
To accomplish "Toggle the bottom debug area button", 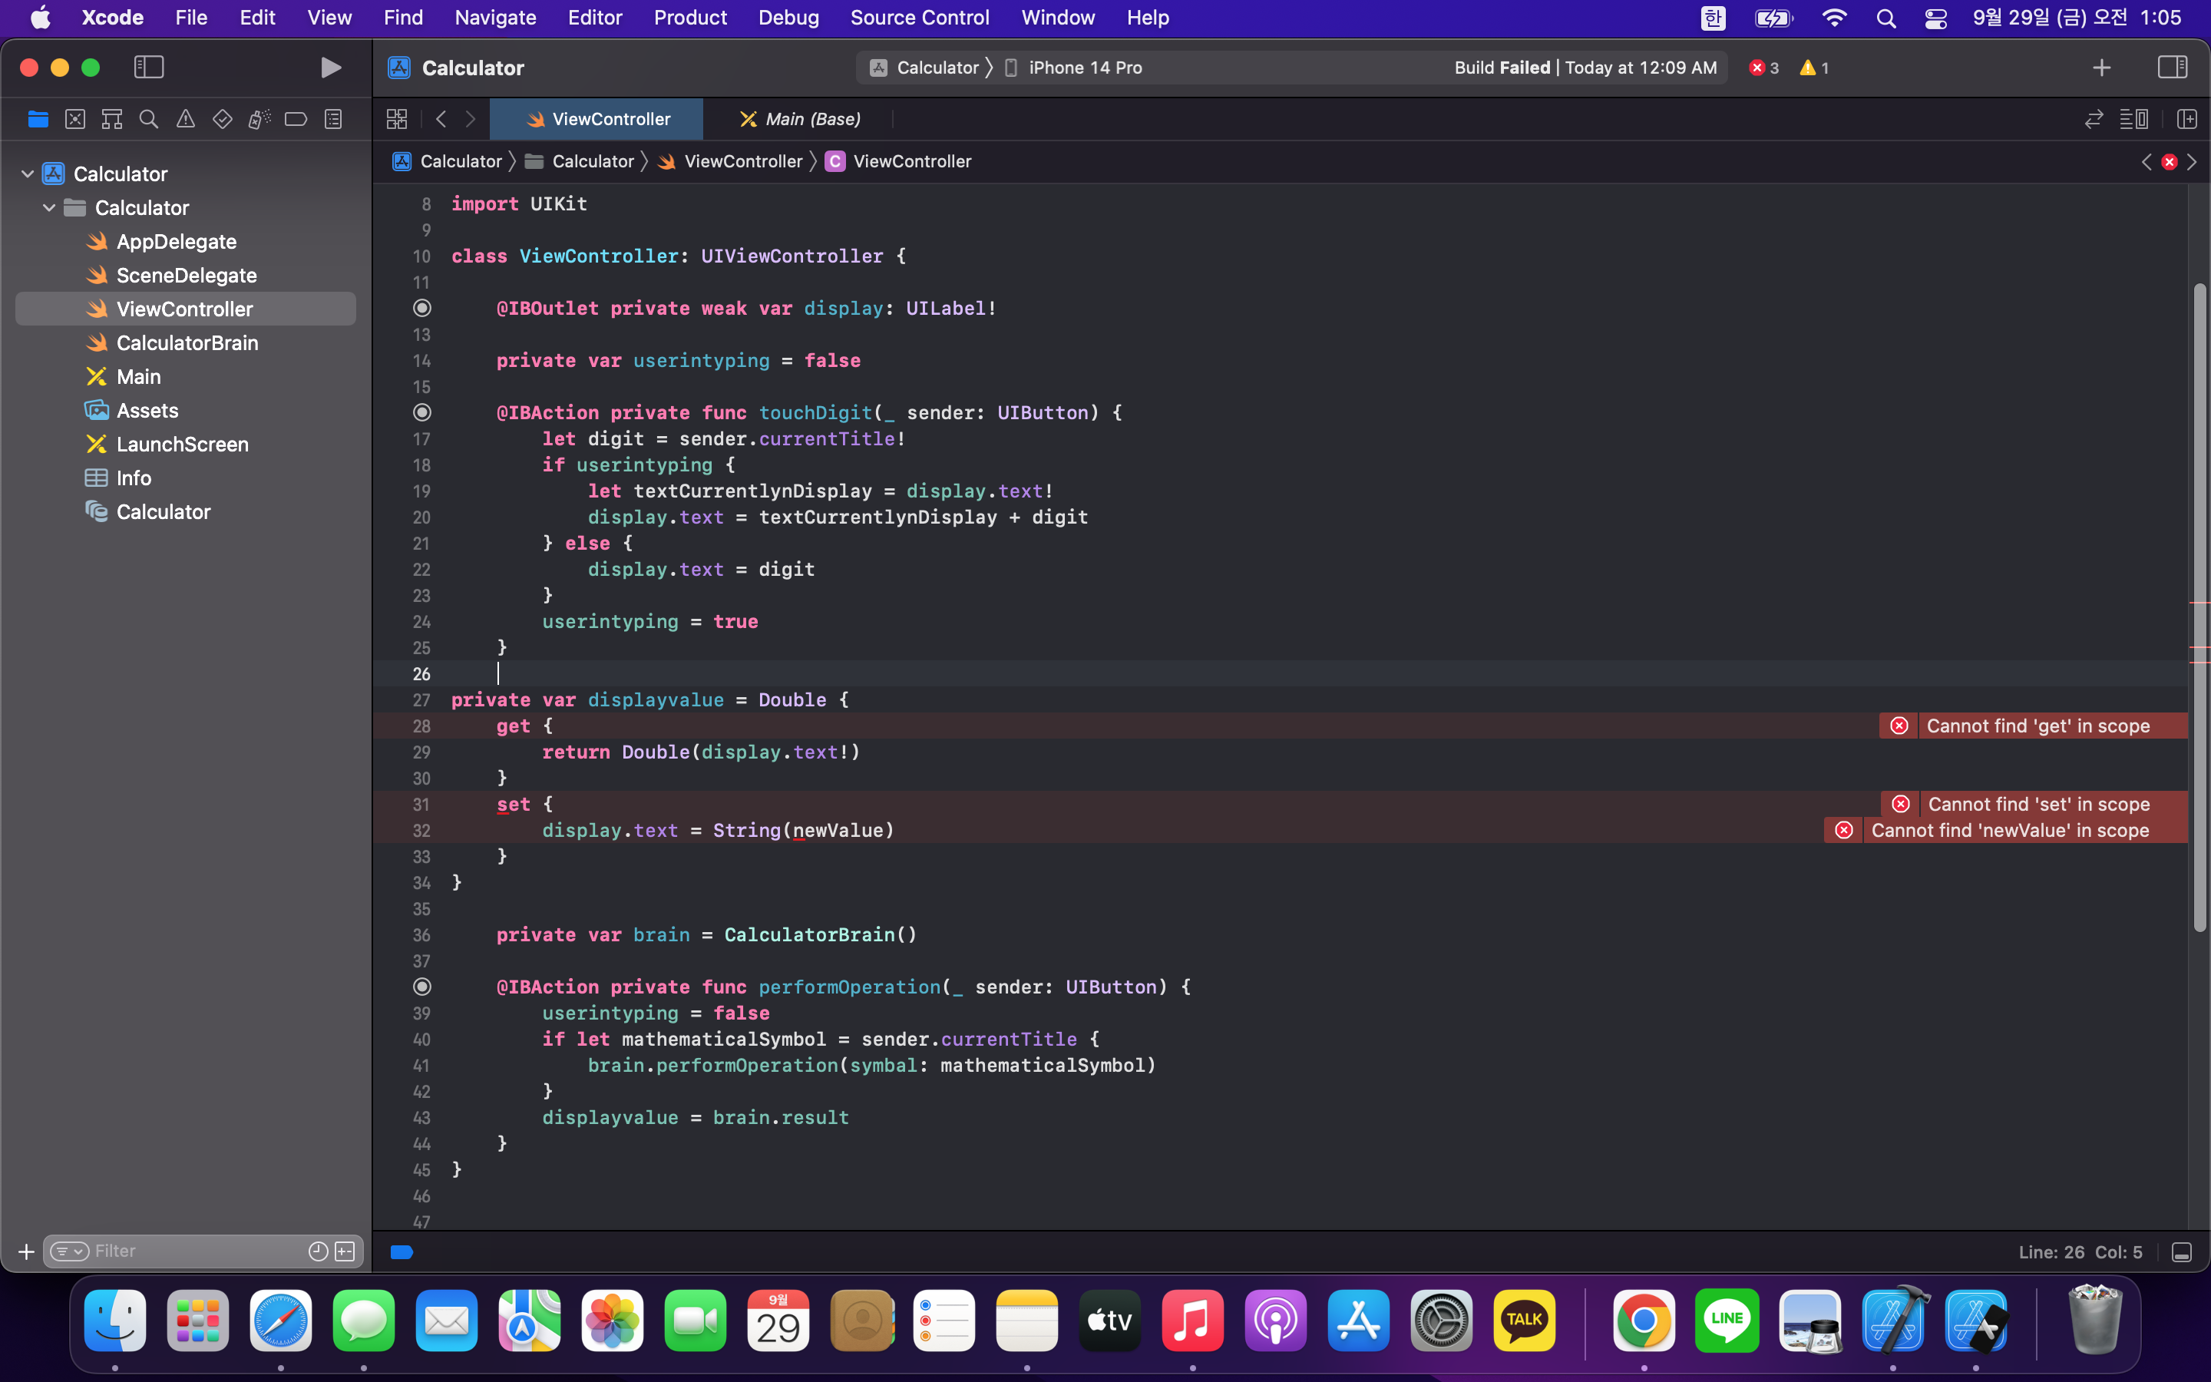I will [2182, 1252].
